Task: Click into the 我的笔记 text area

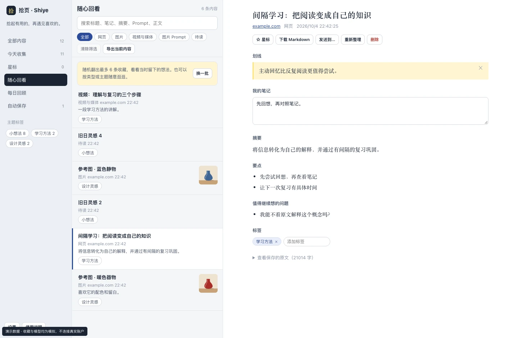Action: click(370, 111)
